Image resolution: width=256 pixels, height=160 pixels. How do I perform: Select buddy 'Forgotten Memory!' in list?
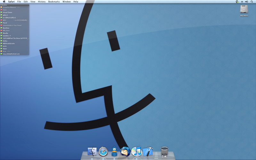click(15, 7)
